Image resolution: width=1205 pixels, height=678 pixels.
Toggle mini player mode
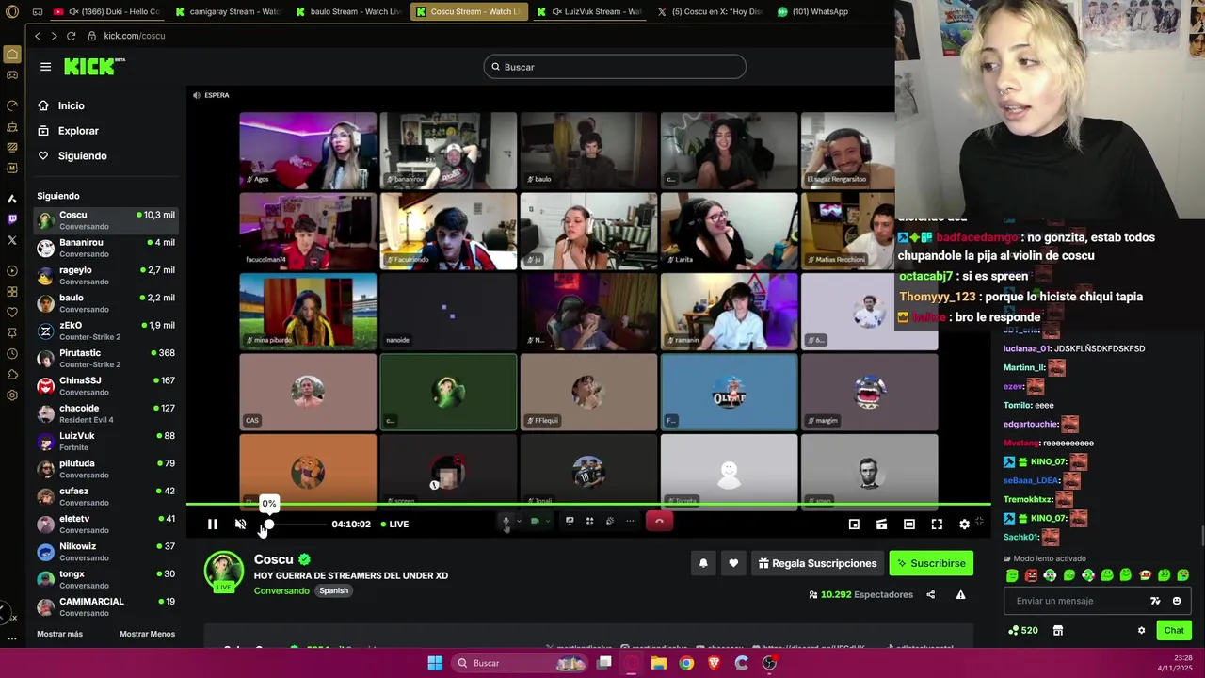click(x=854, y=525)
